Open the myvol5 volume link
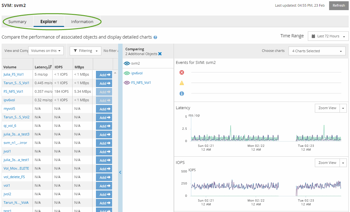The height and width of the screenshot is (212, 350). pos(9,109)
